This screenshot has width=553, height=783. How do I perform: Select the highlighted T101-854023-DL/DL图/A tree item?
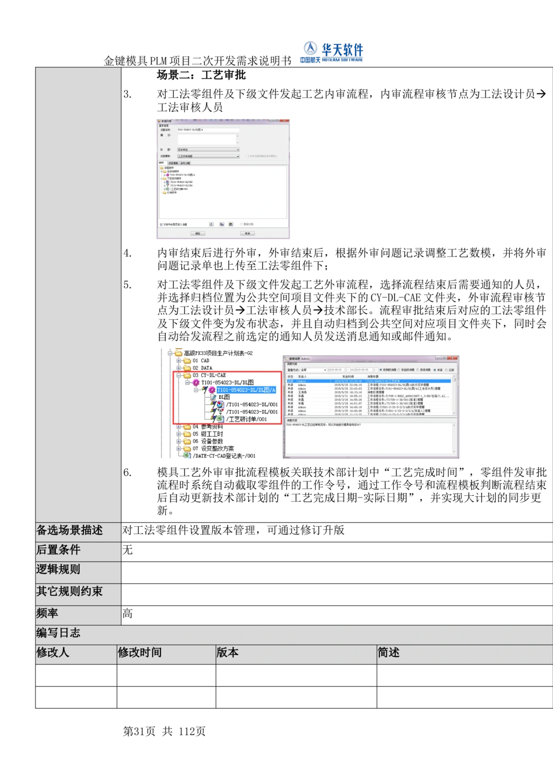[x=246, y=390]
